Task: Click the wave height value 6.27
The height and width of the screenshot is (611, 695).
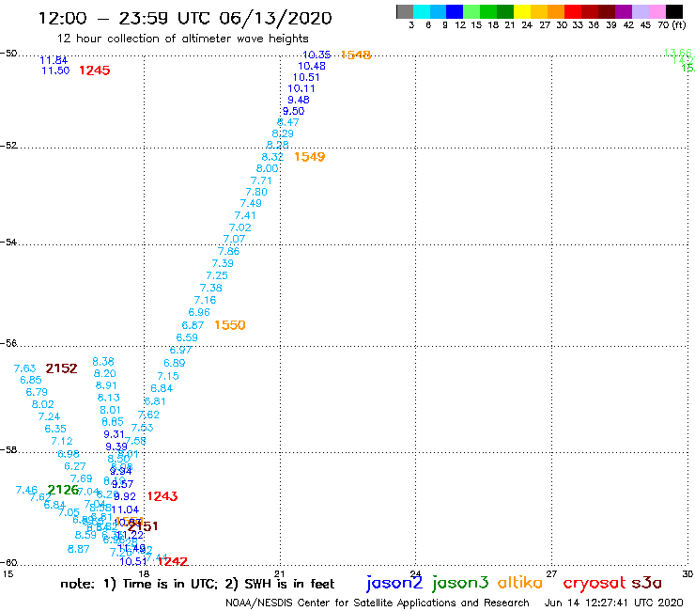Action: (74, 466)
